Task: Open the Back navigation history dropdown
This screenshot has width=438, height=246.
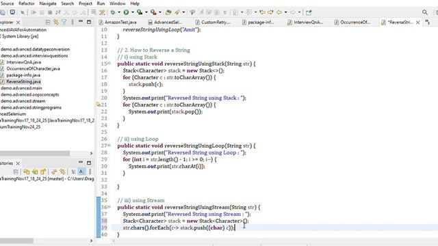Action: pyautogui.click(x=285, y=12)
